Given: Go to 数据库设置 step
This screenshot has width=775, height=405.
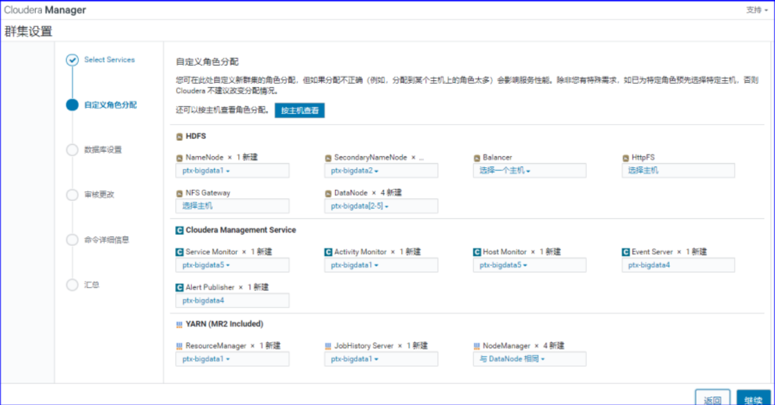Looking at the screenshot, I should click(103, 150).
